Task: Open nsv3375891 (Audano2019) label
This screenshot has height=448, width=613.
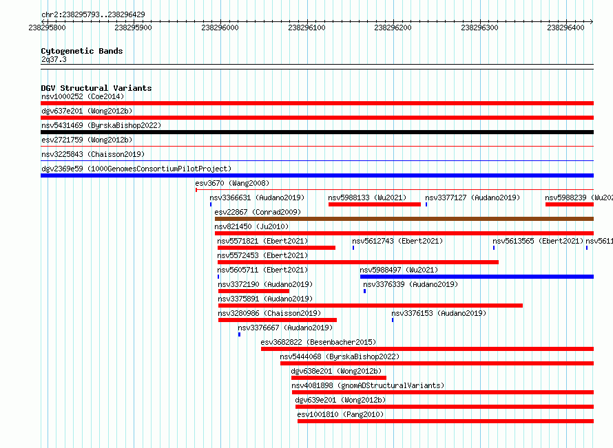Action: (265, 299)
